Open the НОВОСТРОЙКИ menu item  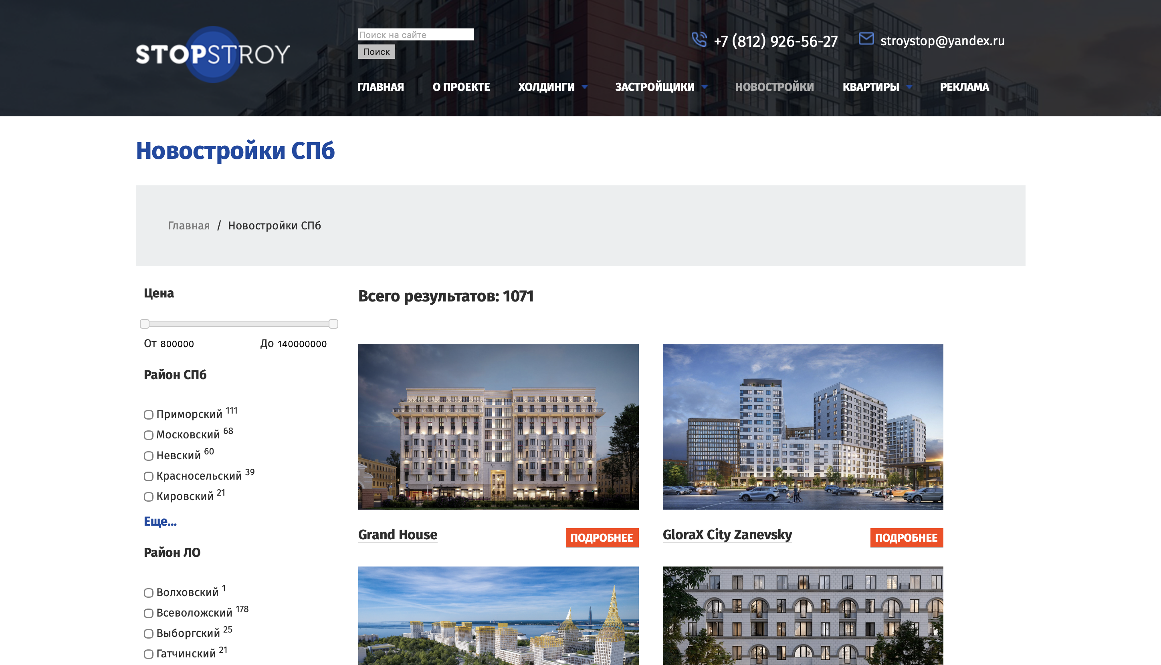pyautogui.click(x=774, y=87)
